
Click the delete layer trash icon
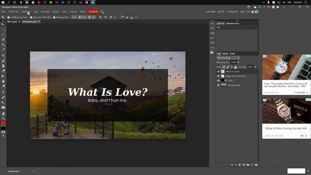point(256,165)
